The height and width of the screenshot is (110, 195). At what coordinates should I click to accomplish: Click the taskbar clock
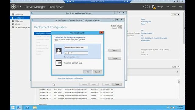click(x=180, y=108)
